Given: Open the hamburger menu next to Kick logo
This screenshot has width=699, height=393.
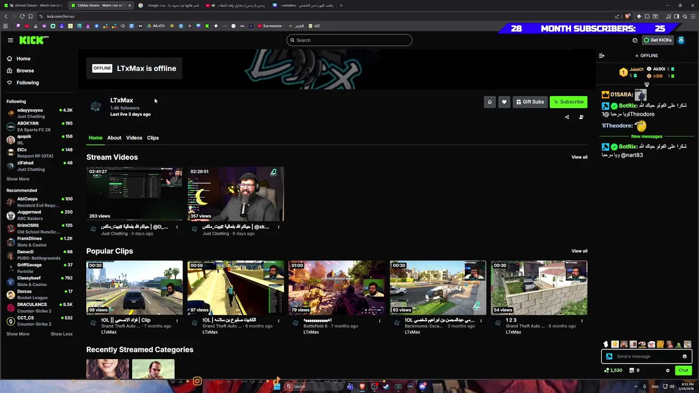Looking at the screenshot, I should click(10, 40).
